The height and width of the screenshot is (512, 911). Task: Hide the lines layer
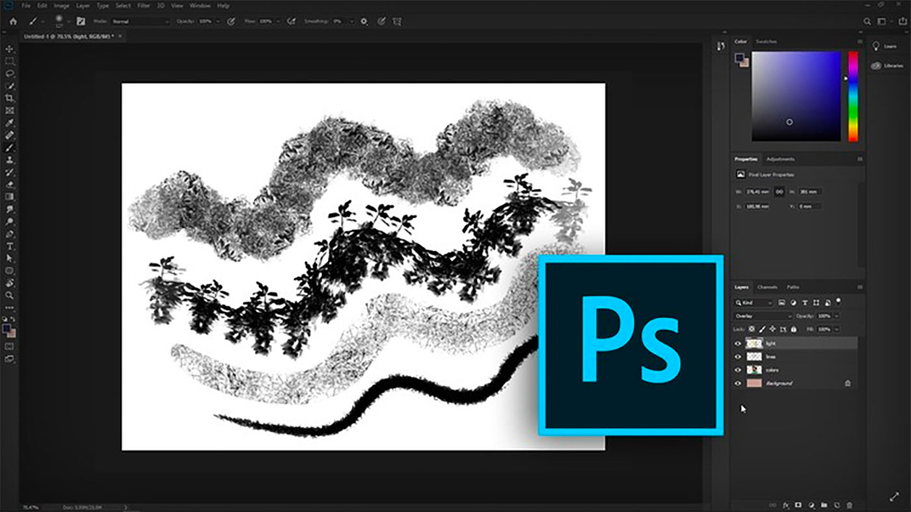(x=737, y=357)
